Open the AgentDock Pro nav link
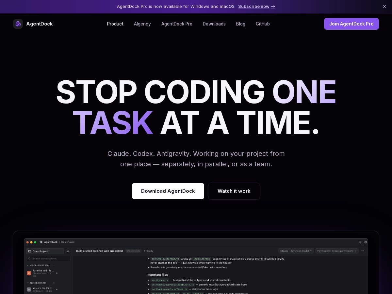The width and height of the screenshot is (392, 294). pos(177,24)
